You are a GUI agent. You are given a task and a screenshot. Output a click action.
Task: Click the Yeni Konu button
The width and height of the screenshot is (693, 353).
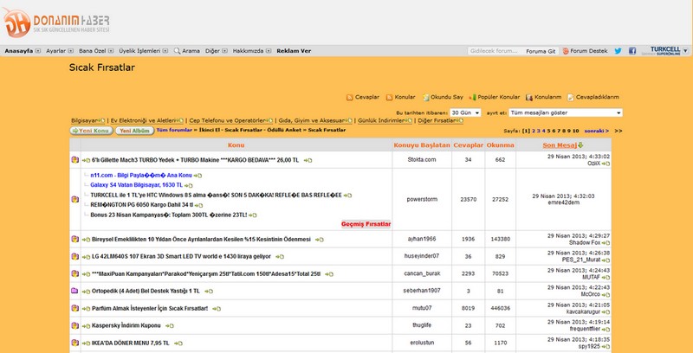(x=92, y=131)
